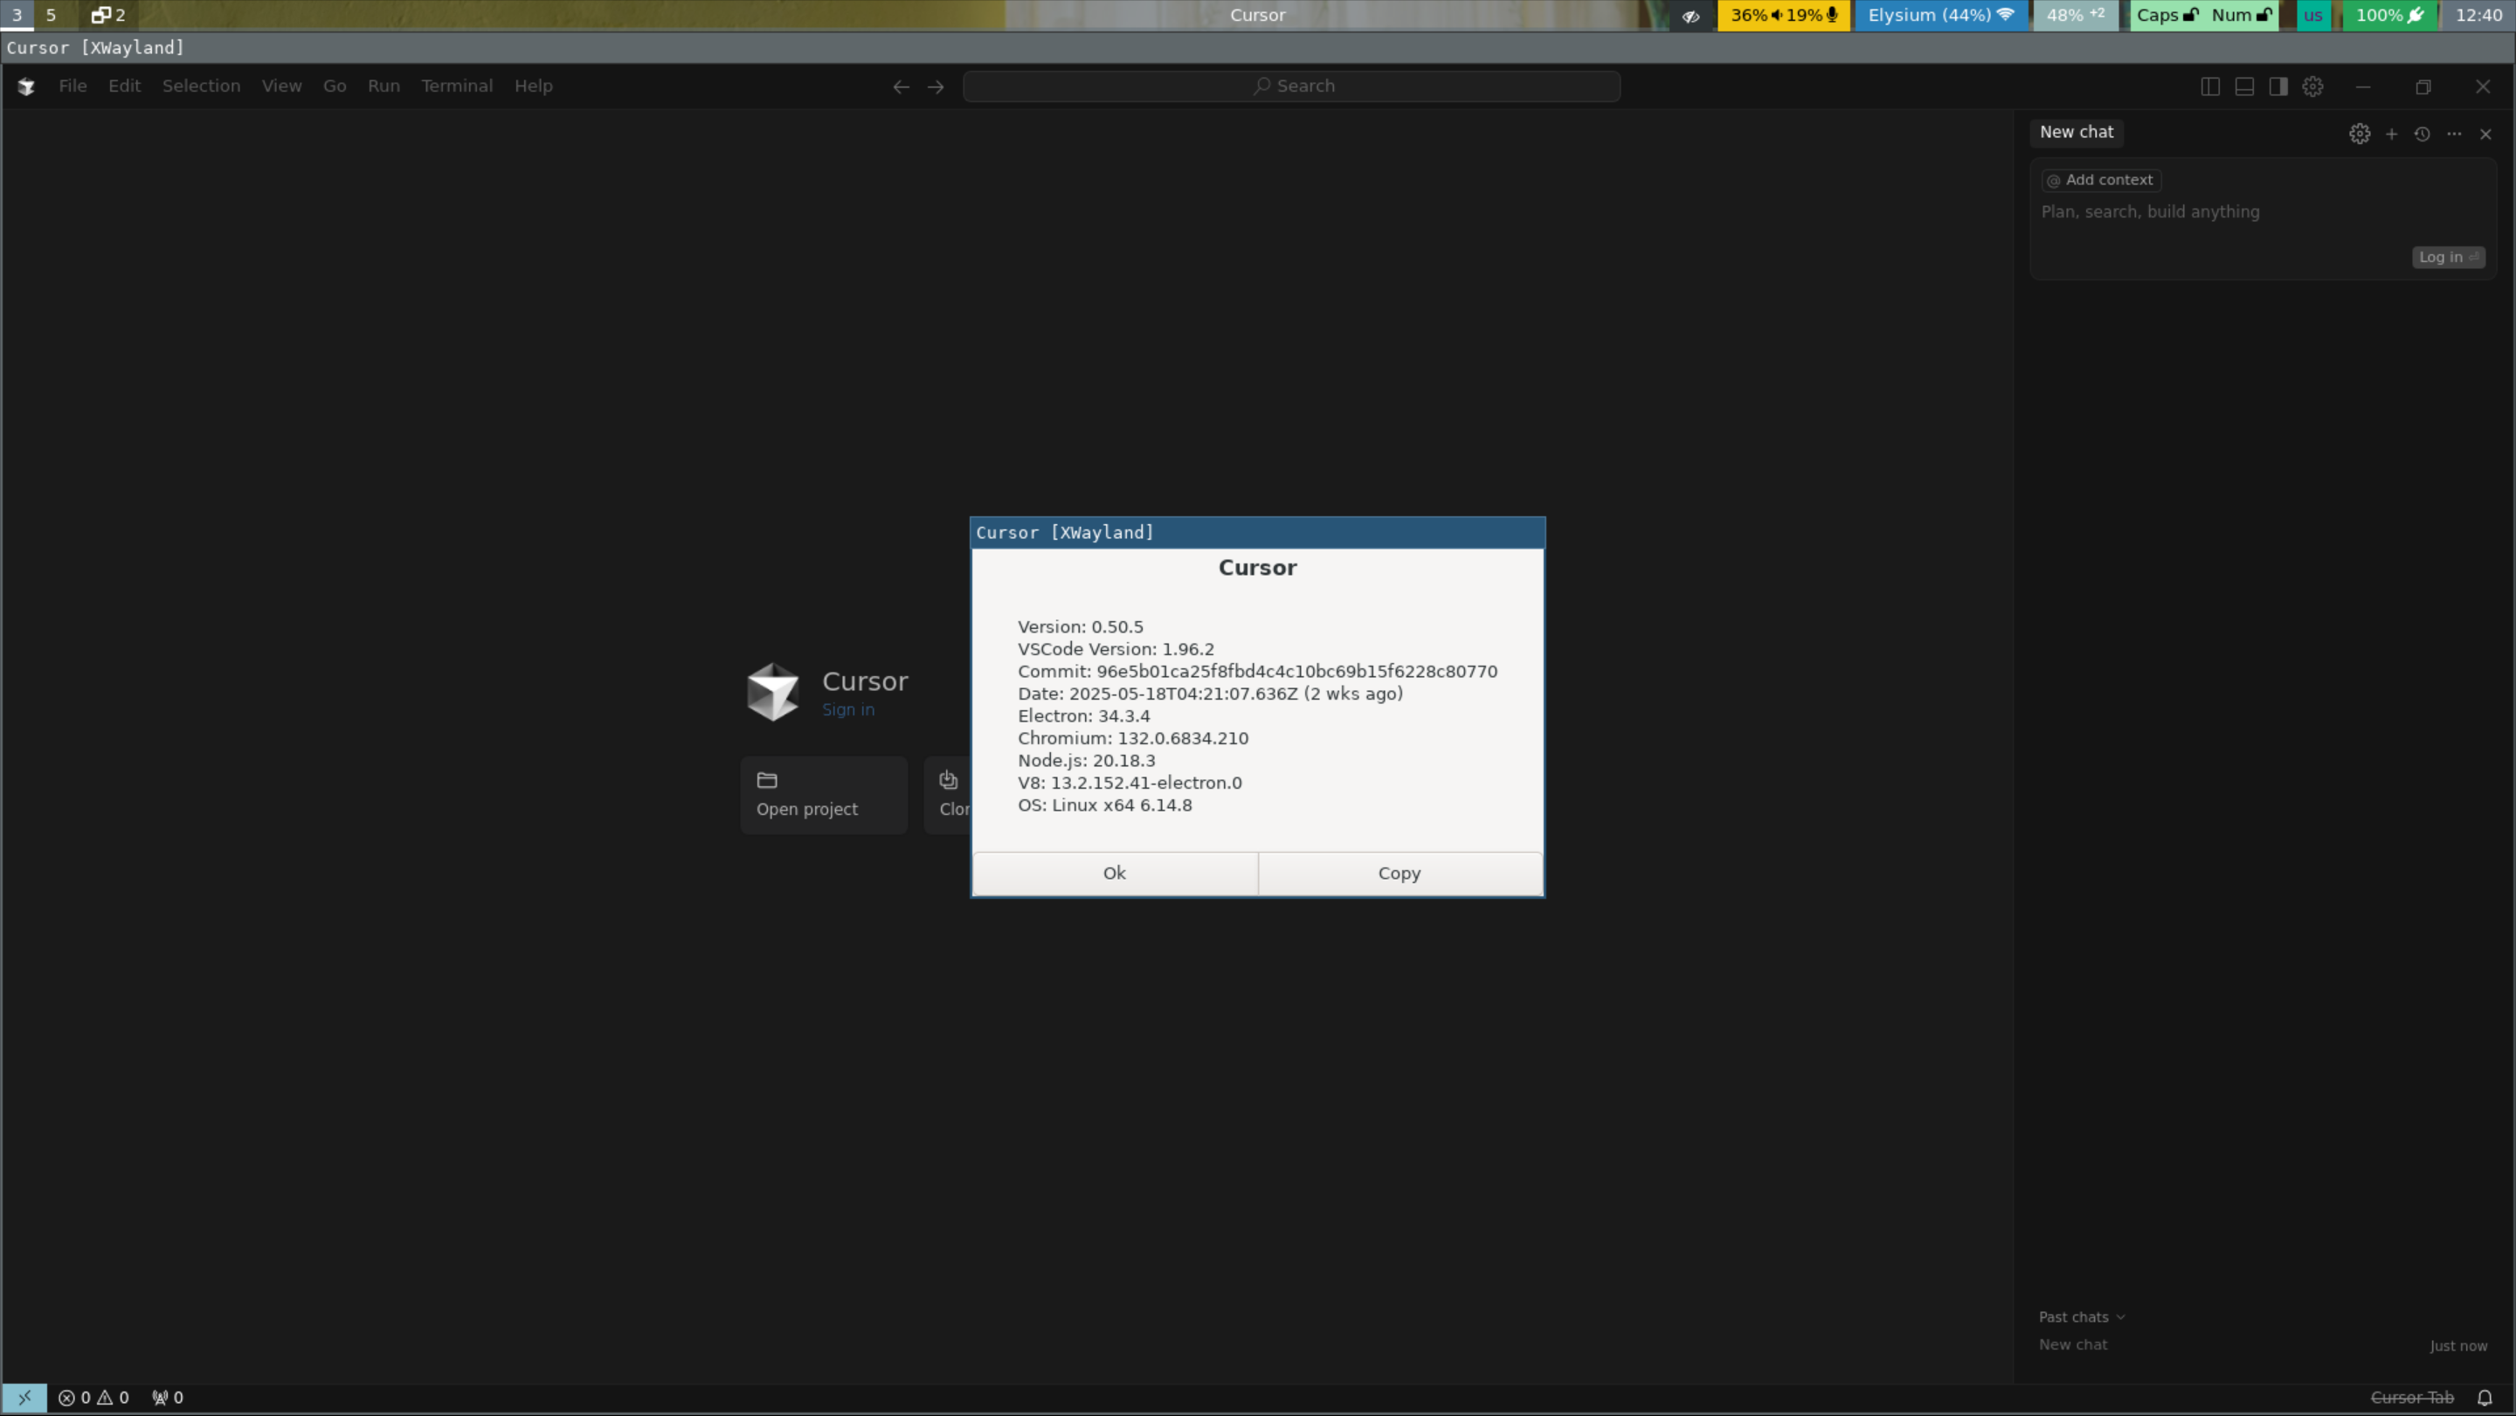
Task: Start a new chat with plus icon
Action: point(2391,134)
